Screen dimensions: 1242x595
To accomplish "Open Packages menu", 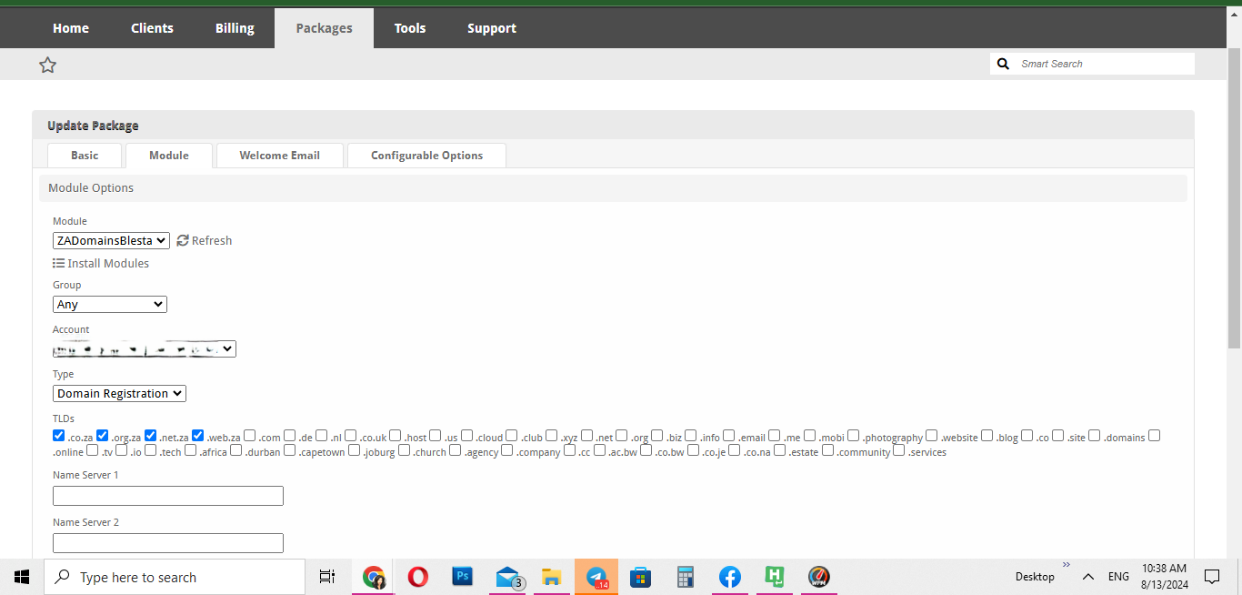I will [324, 28].
